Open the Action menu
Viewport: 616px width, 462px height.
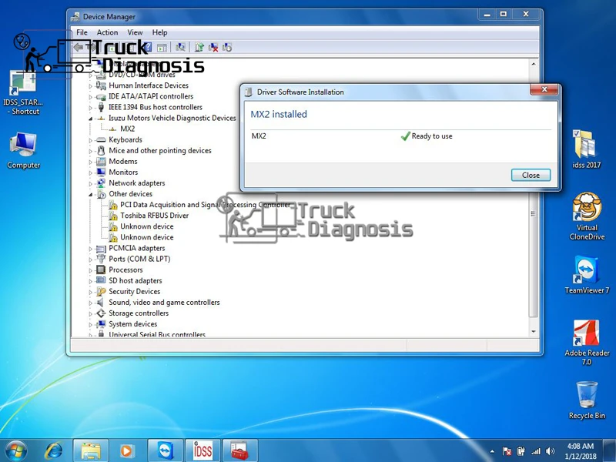(x=107, y=32)
